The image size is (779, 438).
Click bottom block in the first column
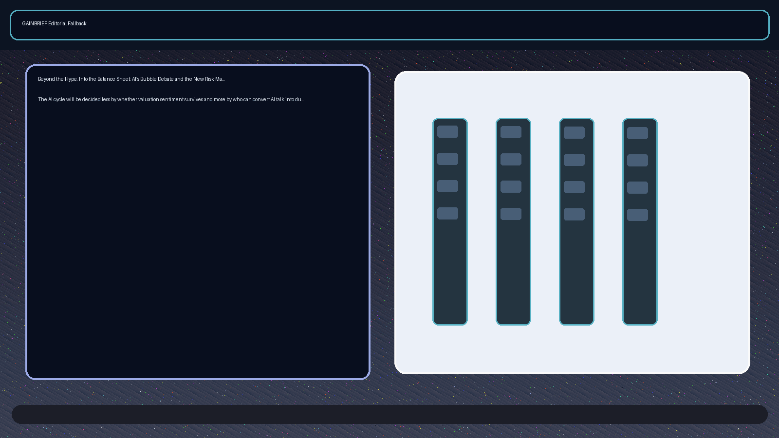(447, 214)
